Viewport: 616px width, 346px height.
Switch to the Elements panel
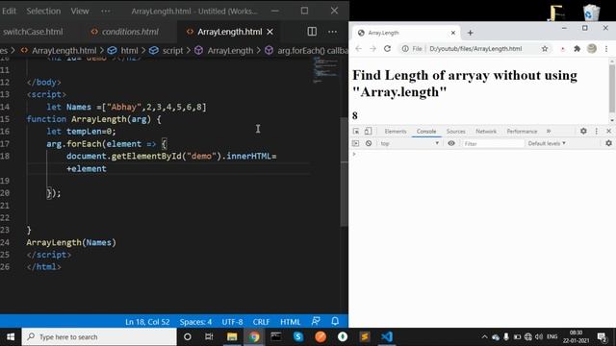(x=396, y=132)
